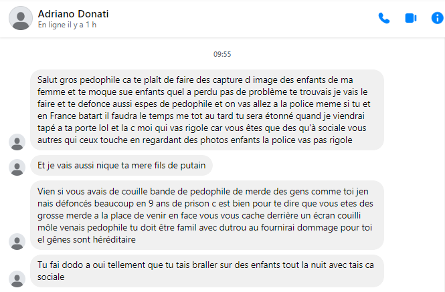Open conversation information via the info icon

(438, 18)
